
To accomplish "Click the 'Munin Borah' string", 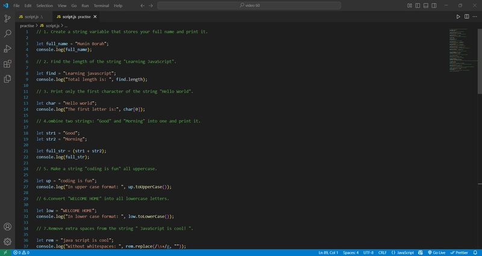I will click(91, 43).
